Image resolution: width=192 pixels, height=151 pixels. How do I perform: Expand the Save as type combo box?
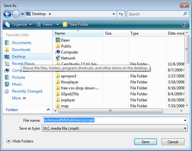pyautogui.click(x=185, y=128)
